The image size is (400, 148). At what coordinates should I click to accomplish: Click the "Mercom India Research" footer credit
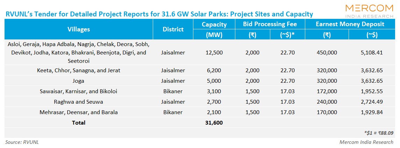366,142
